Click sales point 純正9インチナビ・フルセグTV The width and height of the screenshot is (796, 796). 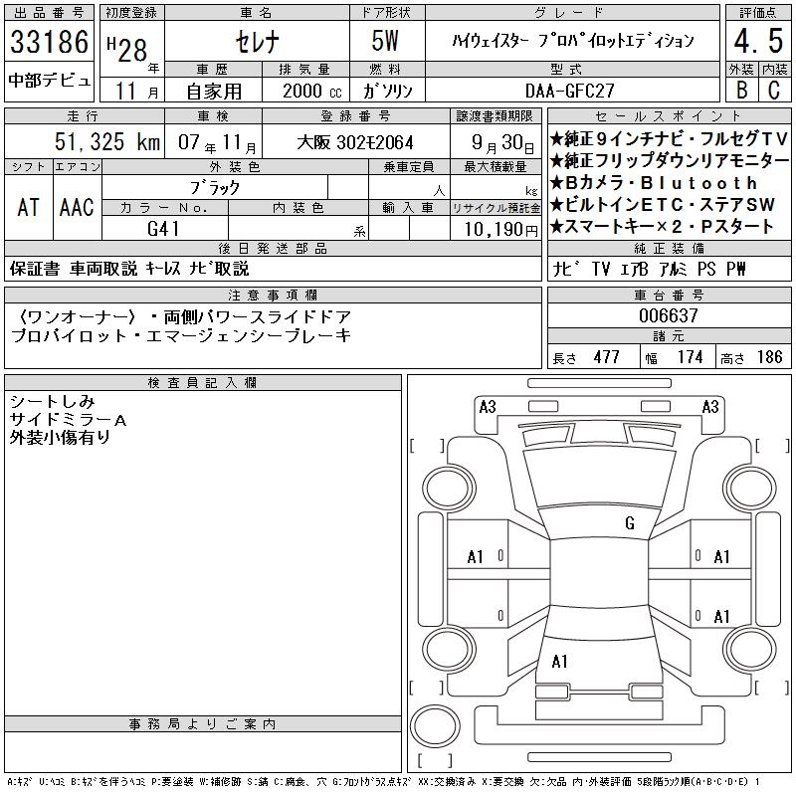(669, 138)
